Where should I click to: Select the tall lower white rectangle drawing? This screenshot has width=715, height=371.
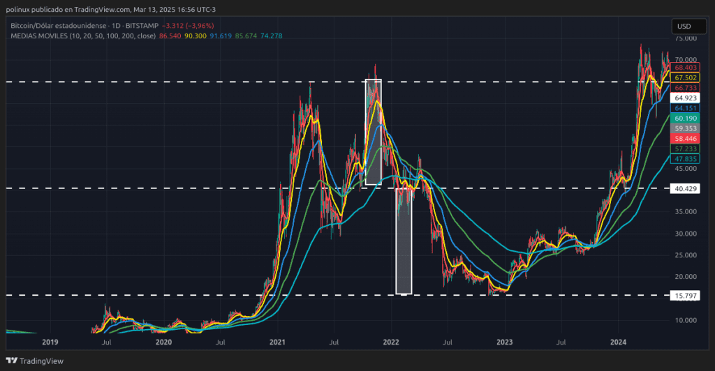404,241
